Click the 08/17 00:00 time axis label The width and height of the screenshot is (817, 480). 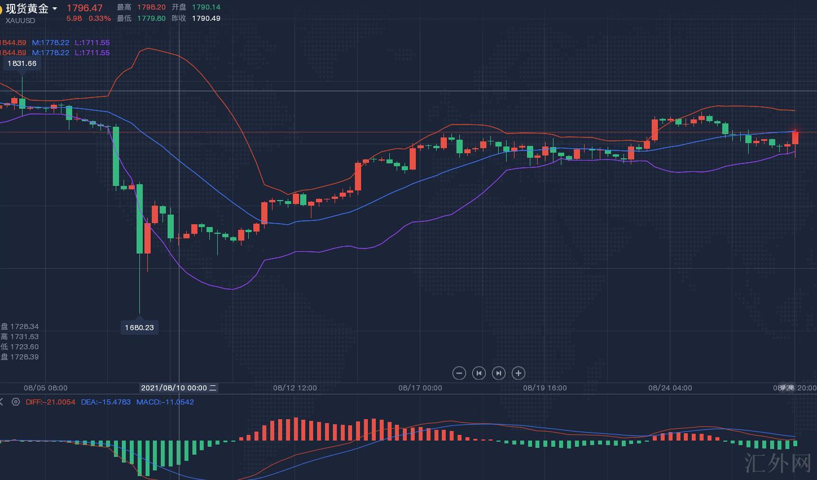click(420, 388)
